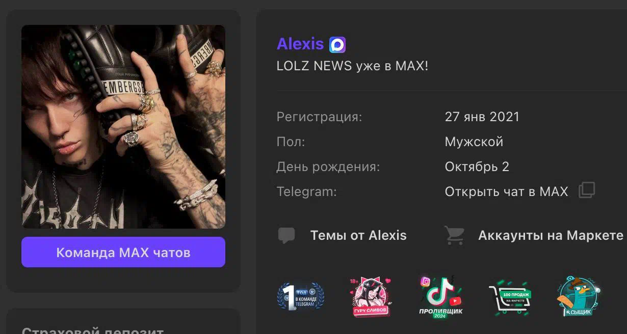Viewport: 627px width, 334px height.
Task: Open 'Темы от Alexis' threads link
Action: (358, 235)
